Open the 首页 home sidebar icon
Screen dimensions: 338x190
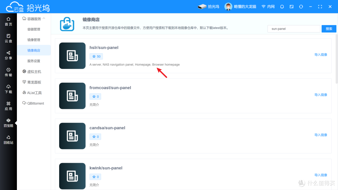pos(8,21)
